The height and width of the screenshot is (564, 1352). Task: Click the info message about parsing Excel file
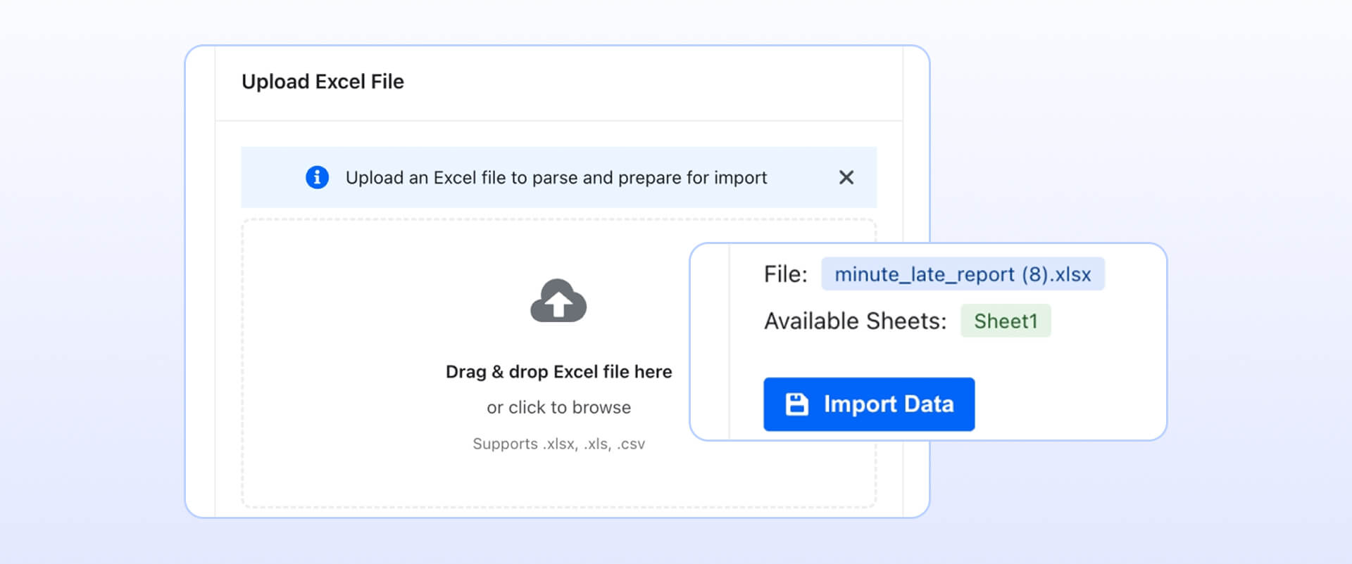pyautogui.click(x=556, y=177)
